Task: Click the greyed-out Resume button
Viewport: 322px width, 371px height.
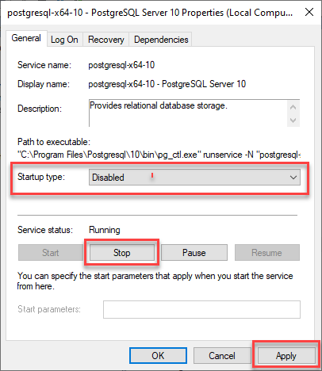Action: click(266, 253)
